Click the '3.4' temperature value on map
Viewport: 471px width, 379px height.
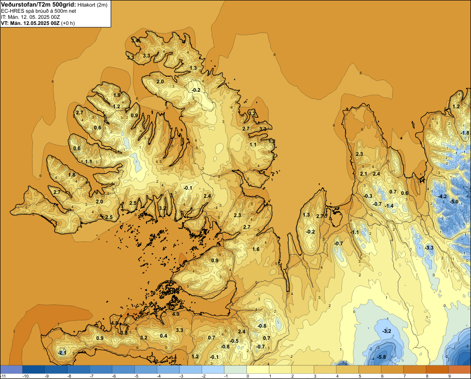[x=135, y=40]
